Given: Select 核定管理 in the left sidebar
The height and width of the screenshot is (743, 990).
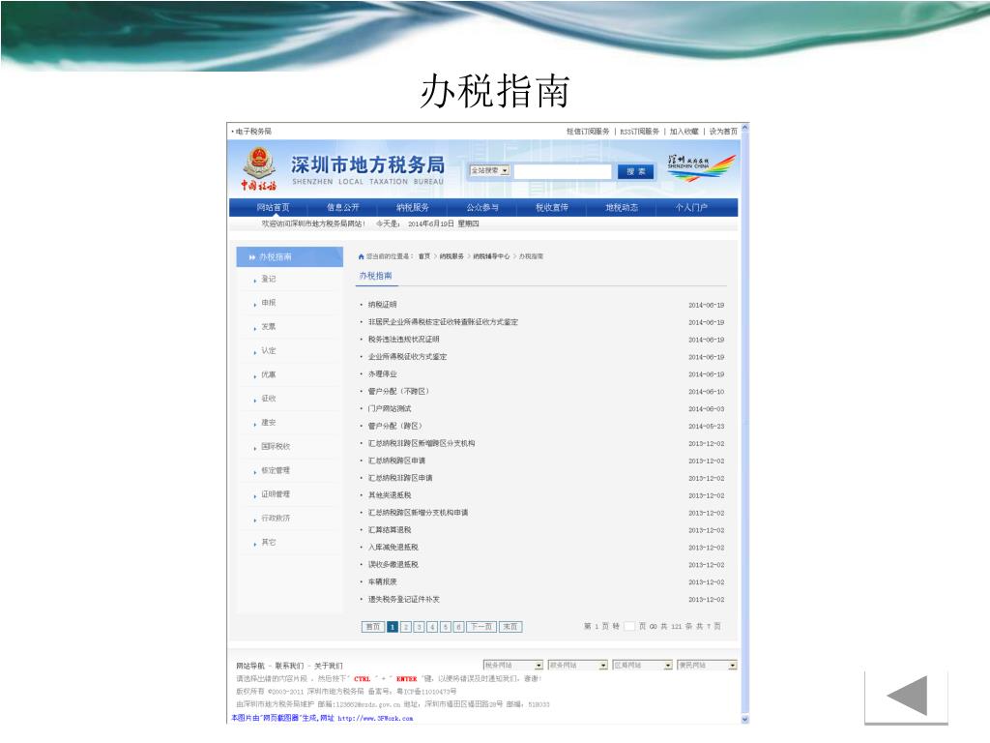Looking at the screenshot, I should 276,470.
